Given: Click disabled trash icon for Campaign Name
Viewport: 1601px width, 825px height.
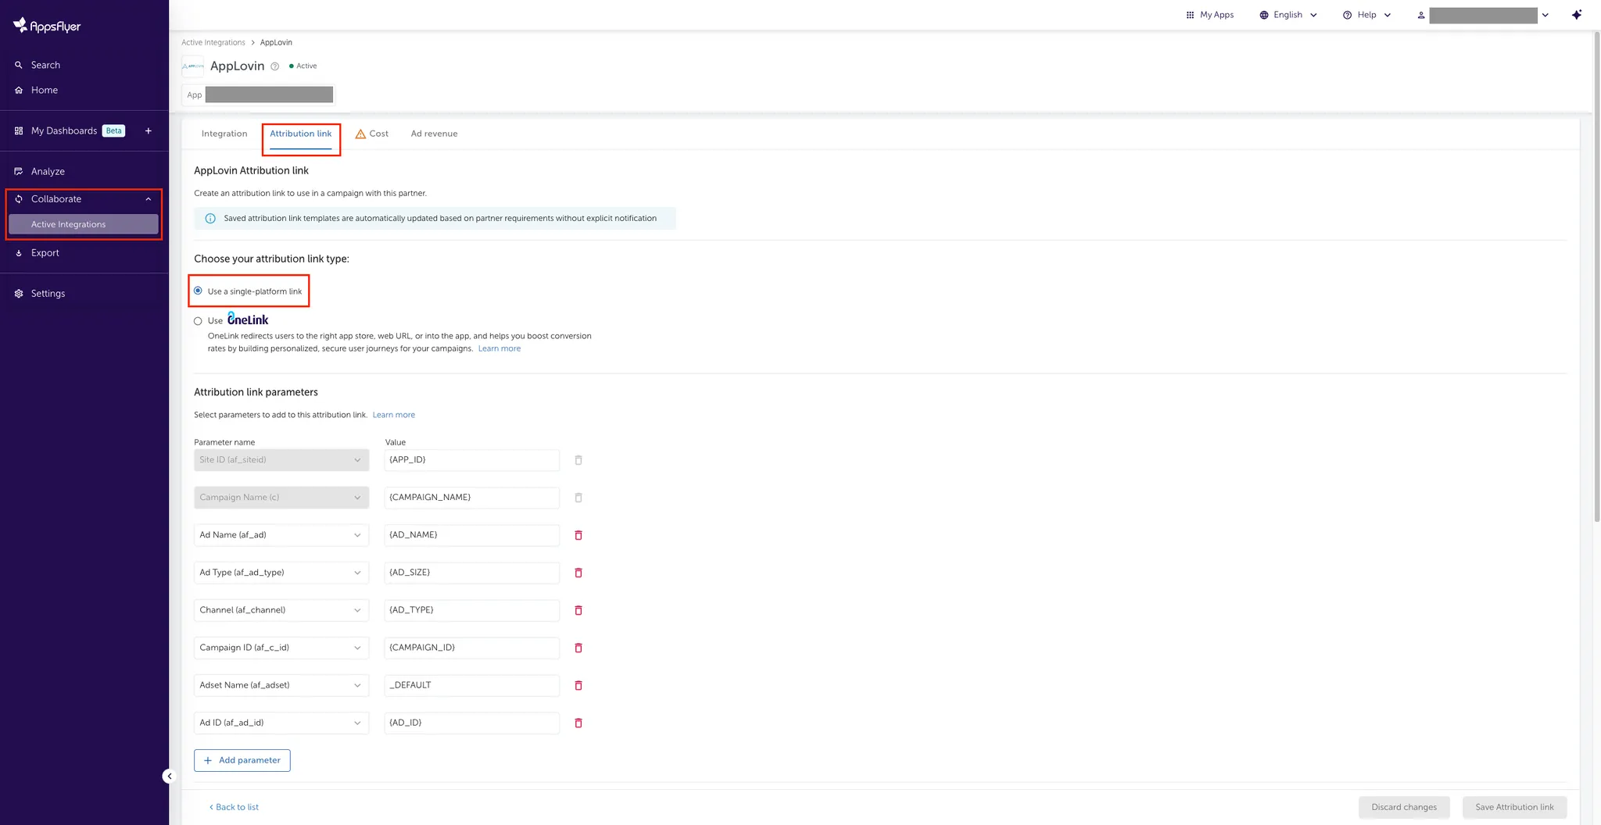Looking at the screenshot, I should point(578,498).
